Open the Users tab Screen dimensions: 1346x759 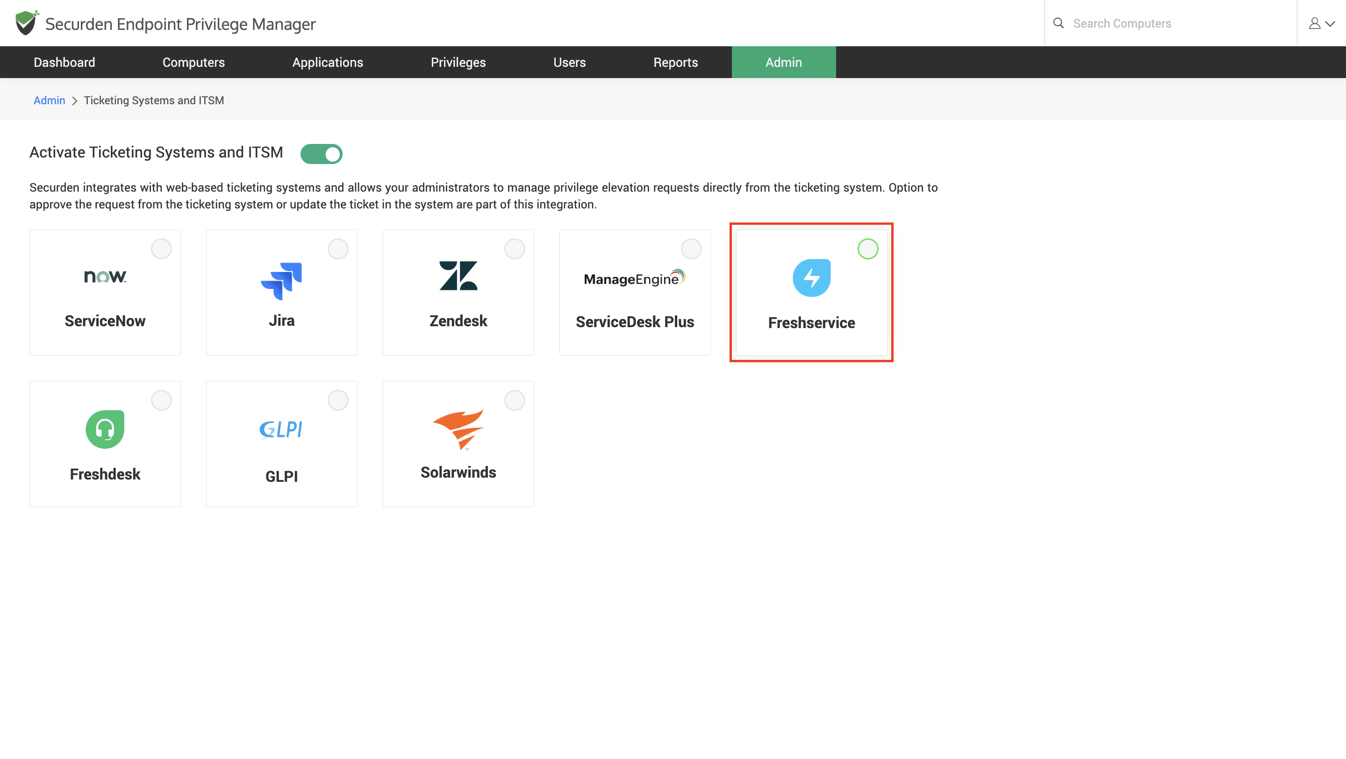click(569, 62)
